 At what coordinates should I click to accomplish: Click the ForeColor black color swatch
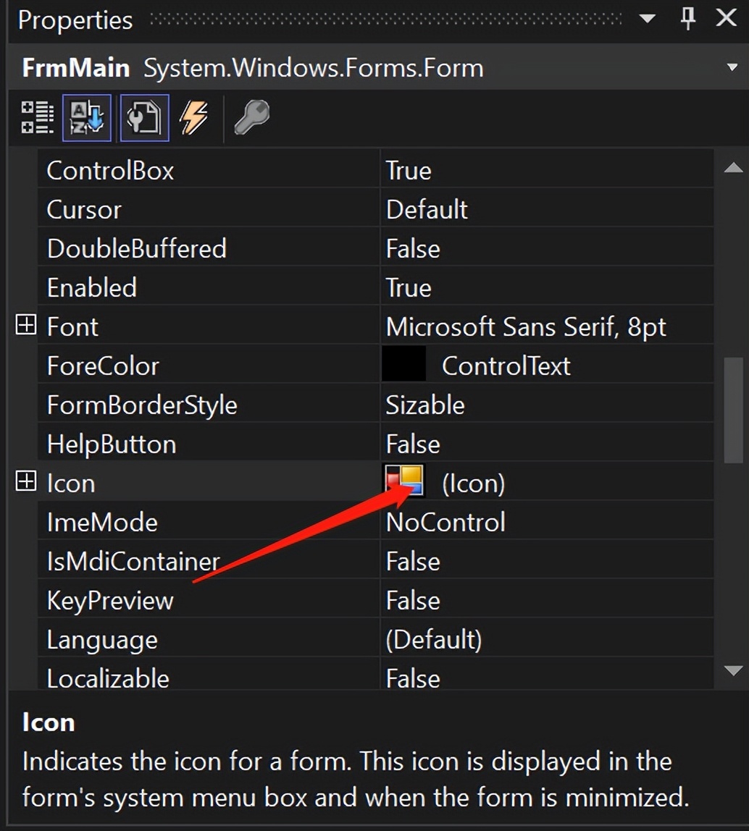404,366
